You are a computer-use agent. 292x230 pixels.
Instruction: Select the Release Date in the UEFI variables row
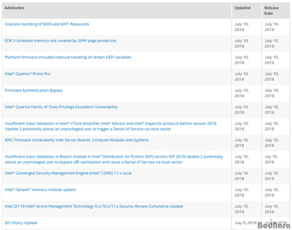click(272, 60)
